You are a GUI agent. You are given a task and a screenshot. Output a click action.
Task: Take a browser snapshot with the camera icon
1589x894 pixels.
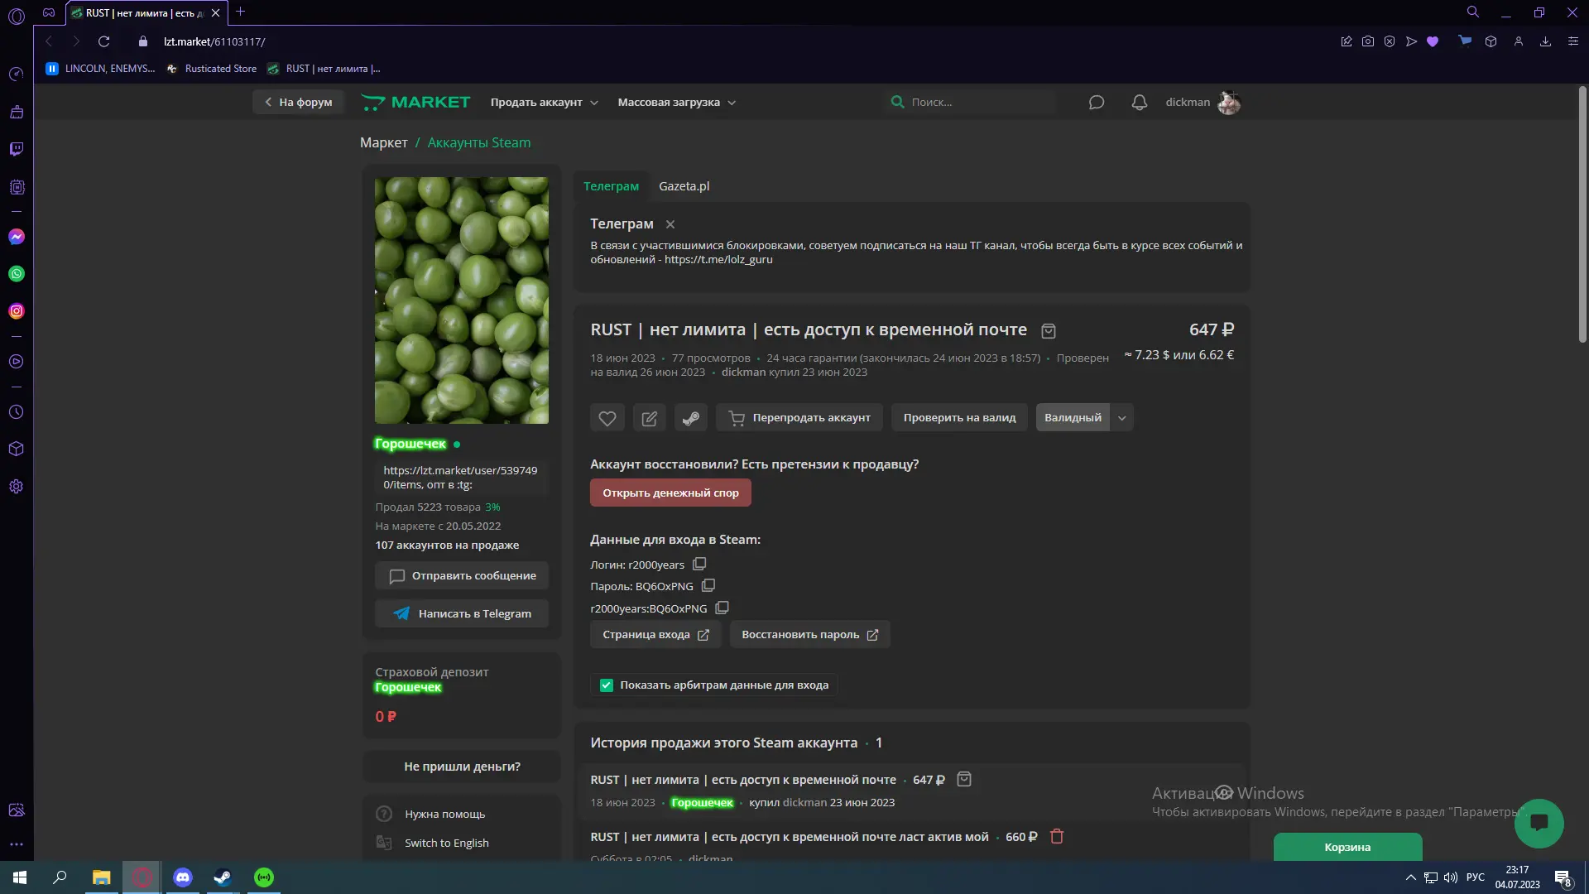[1368, 41]
